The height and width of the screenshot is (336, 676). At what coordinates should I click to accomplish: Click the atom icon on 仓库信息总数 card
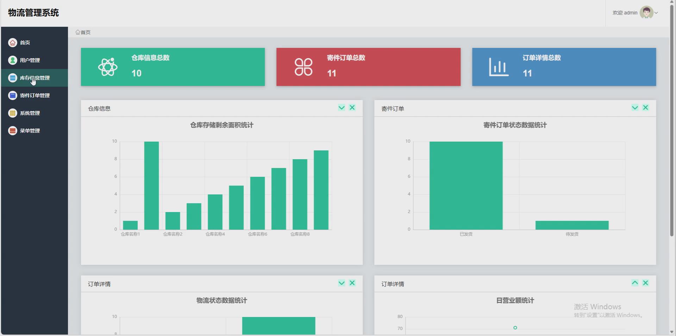tap(107, 67)
